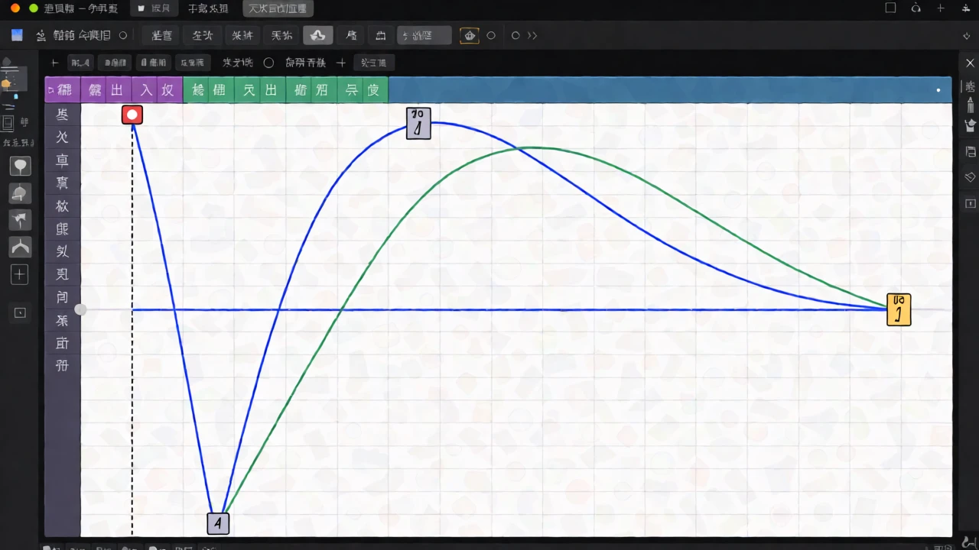This screenshot has width=979, height=550.
Task: Open the third title bar tab
Action: 207,8
